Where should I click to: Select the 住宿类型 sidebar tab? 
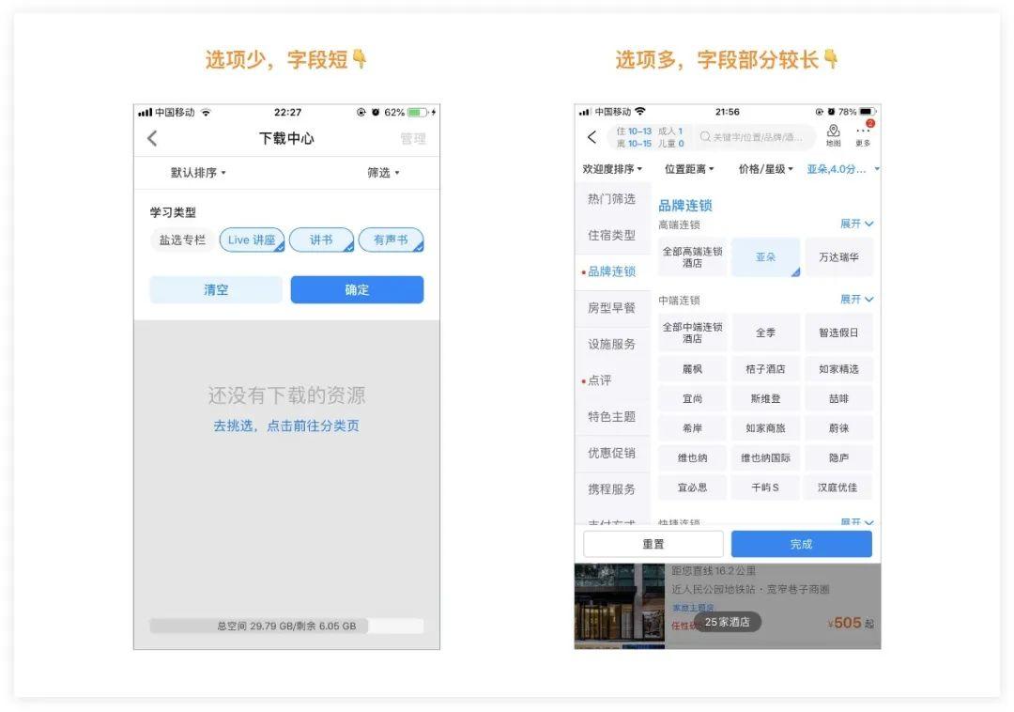612,236
